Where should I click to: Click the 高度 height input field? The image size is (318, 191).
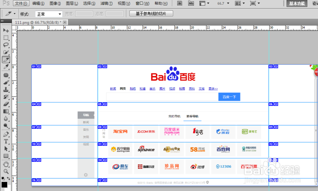114,14
